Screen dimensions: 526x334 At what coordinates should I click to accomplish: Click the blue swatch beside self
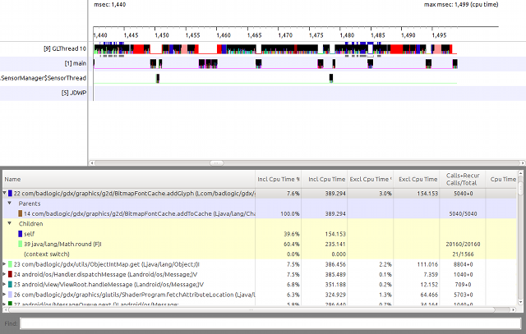(x=20, y=234)
